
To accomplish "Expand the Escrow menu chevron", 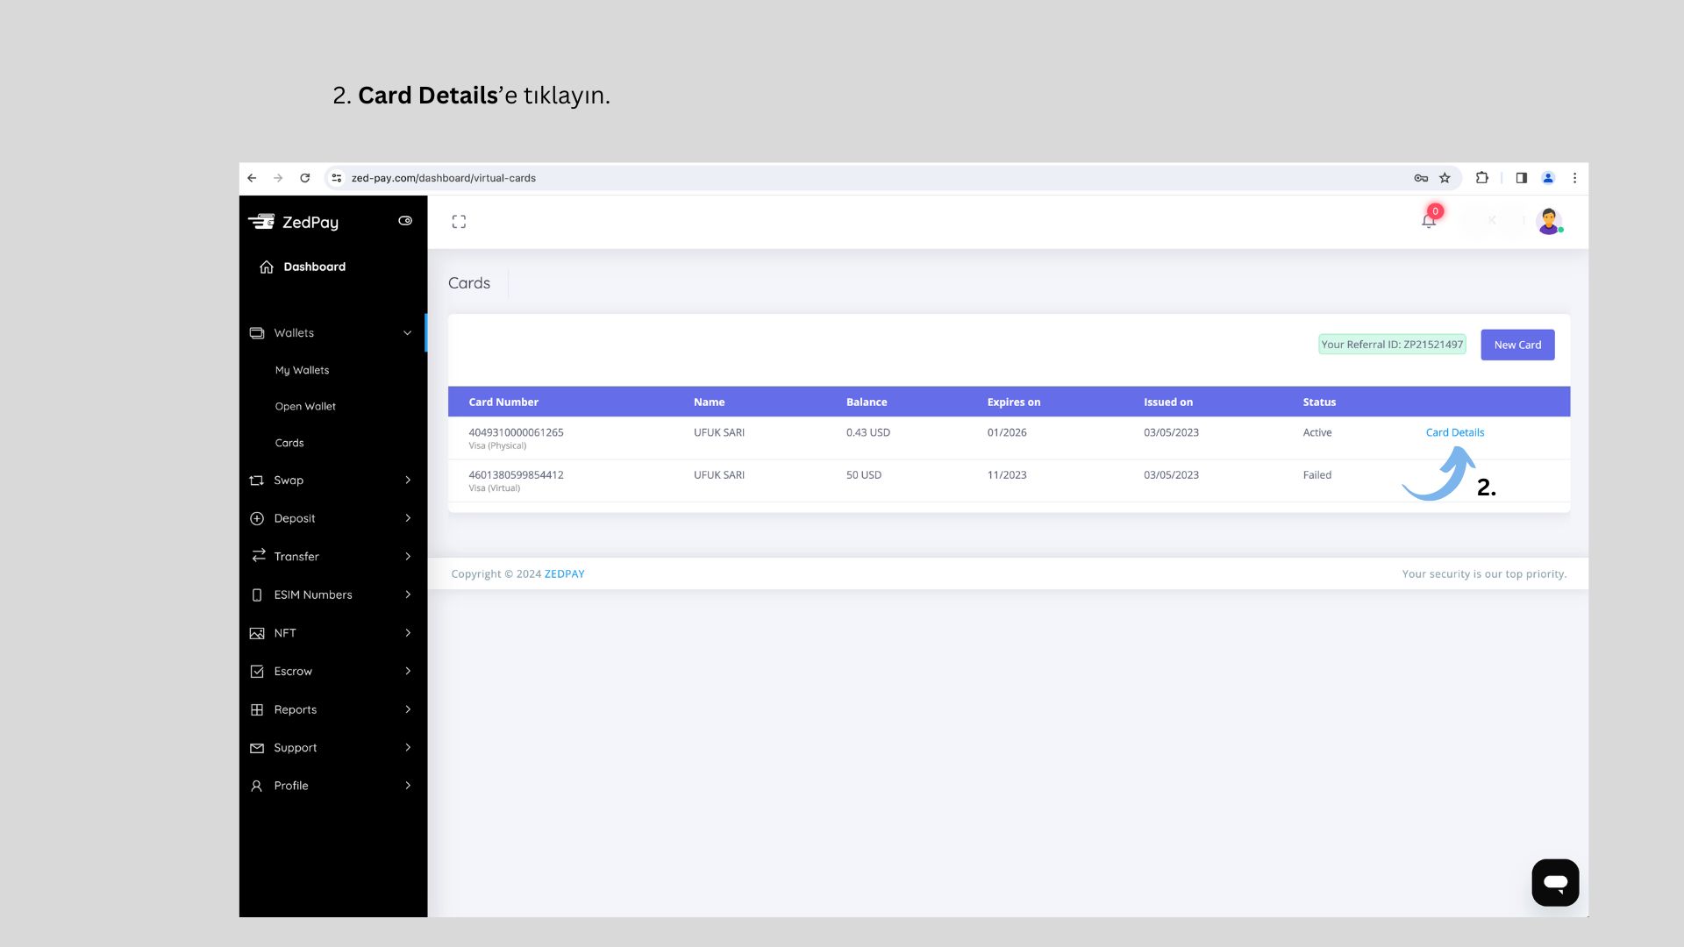I will click(408, 671).
